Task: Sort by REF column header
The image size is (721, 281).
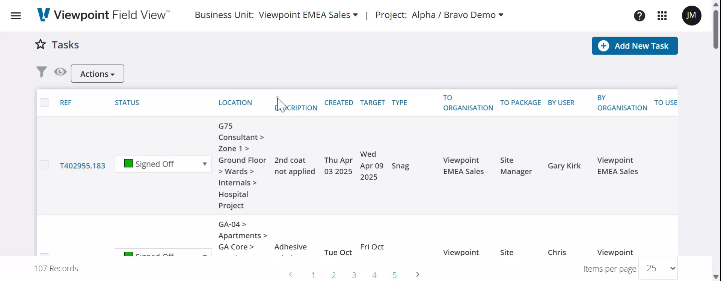Action: (66, 103)
